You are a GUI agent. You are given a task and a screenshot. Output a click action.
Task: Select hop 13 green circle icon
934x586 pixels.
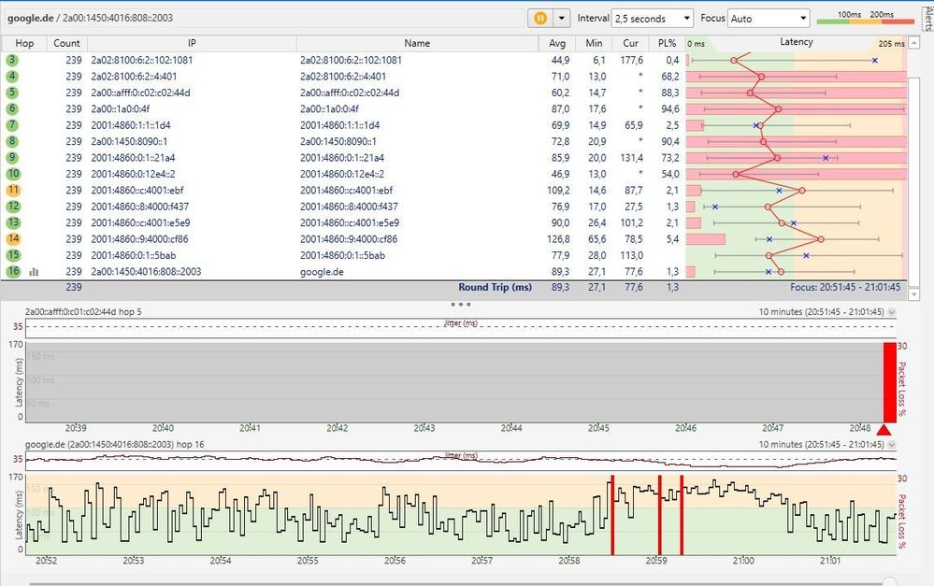[13, 222]
